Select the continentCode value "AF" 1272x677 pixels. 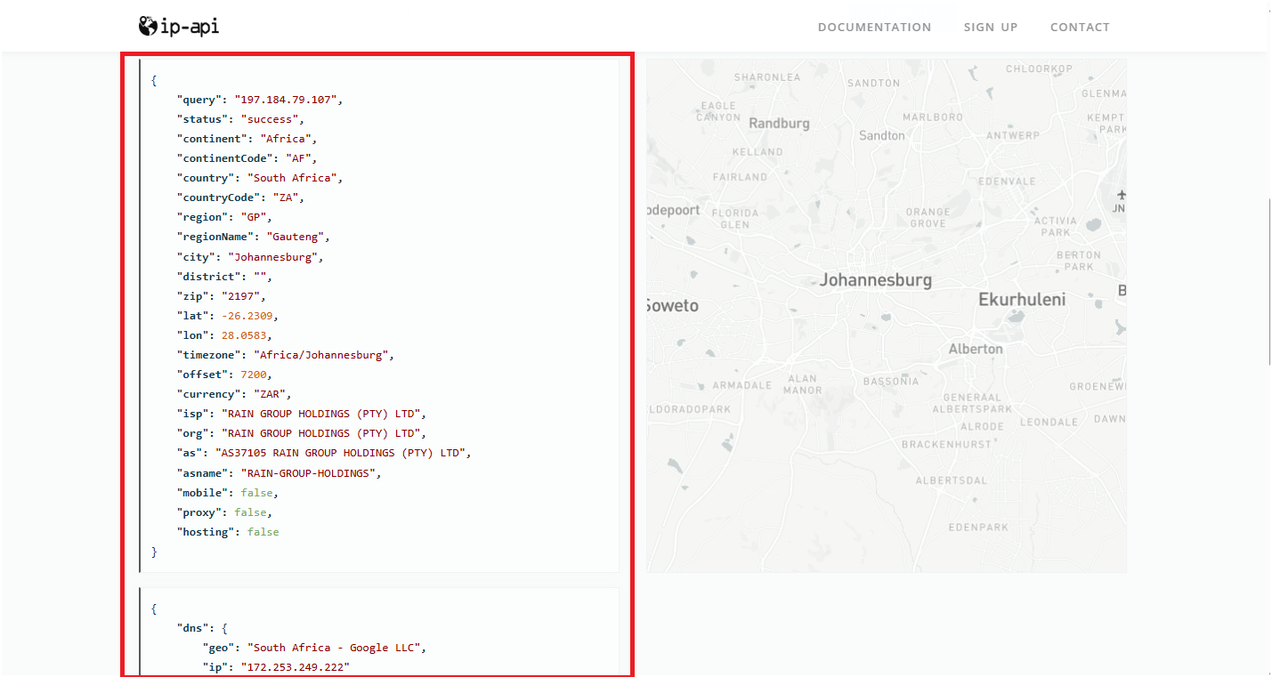[299, 158]
